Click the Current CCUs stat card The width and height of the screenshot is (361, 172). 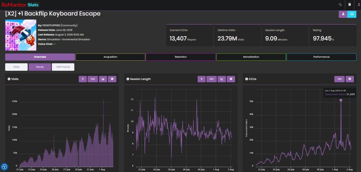(190, 35)
